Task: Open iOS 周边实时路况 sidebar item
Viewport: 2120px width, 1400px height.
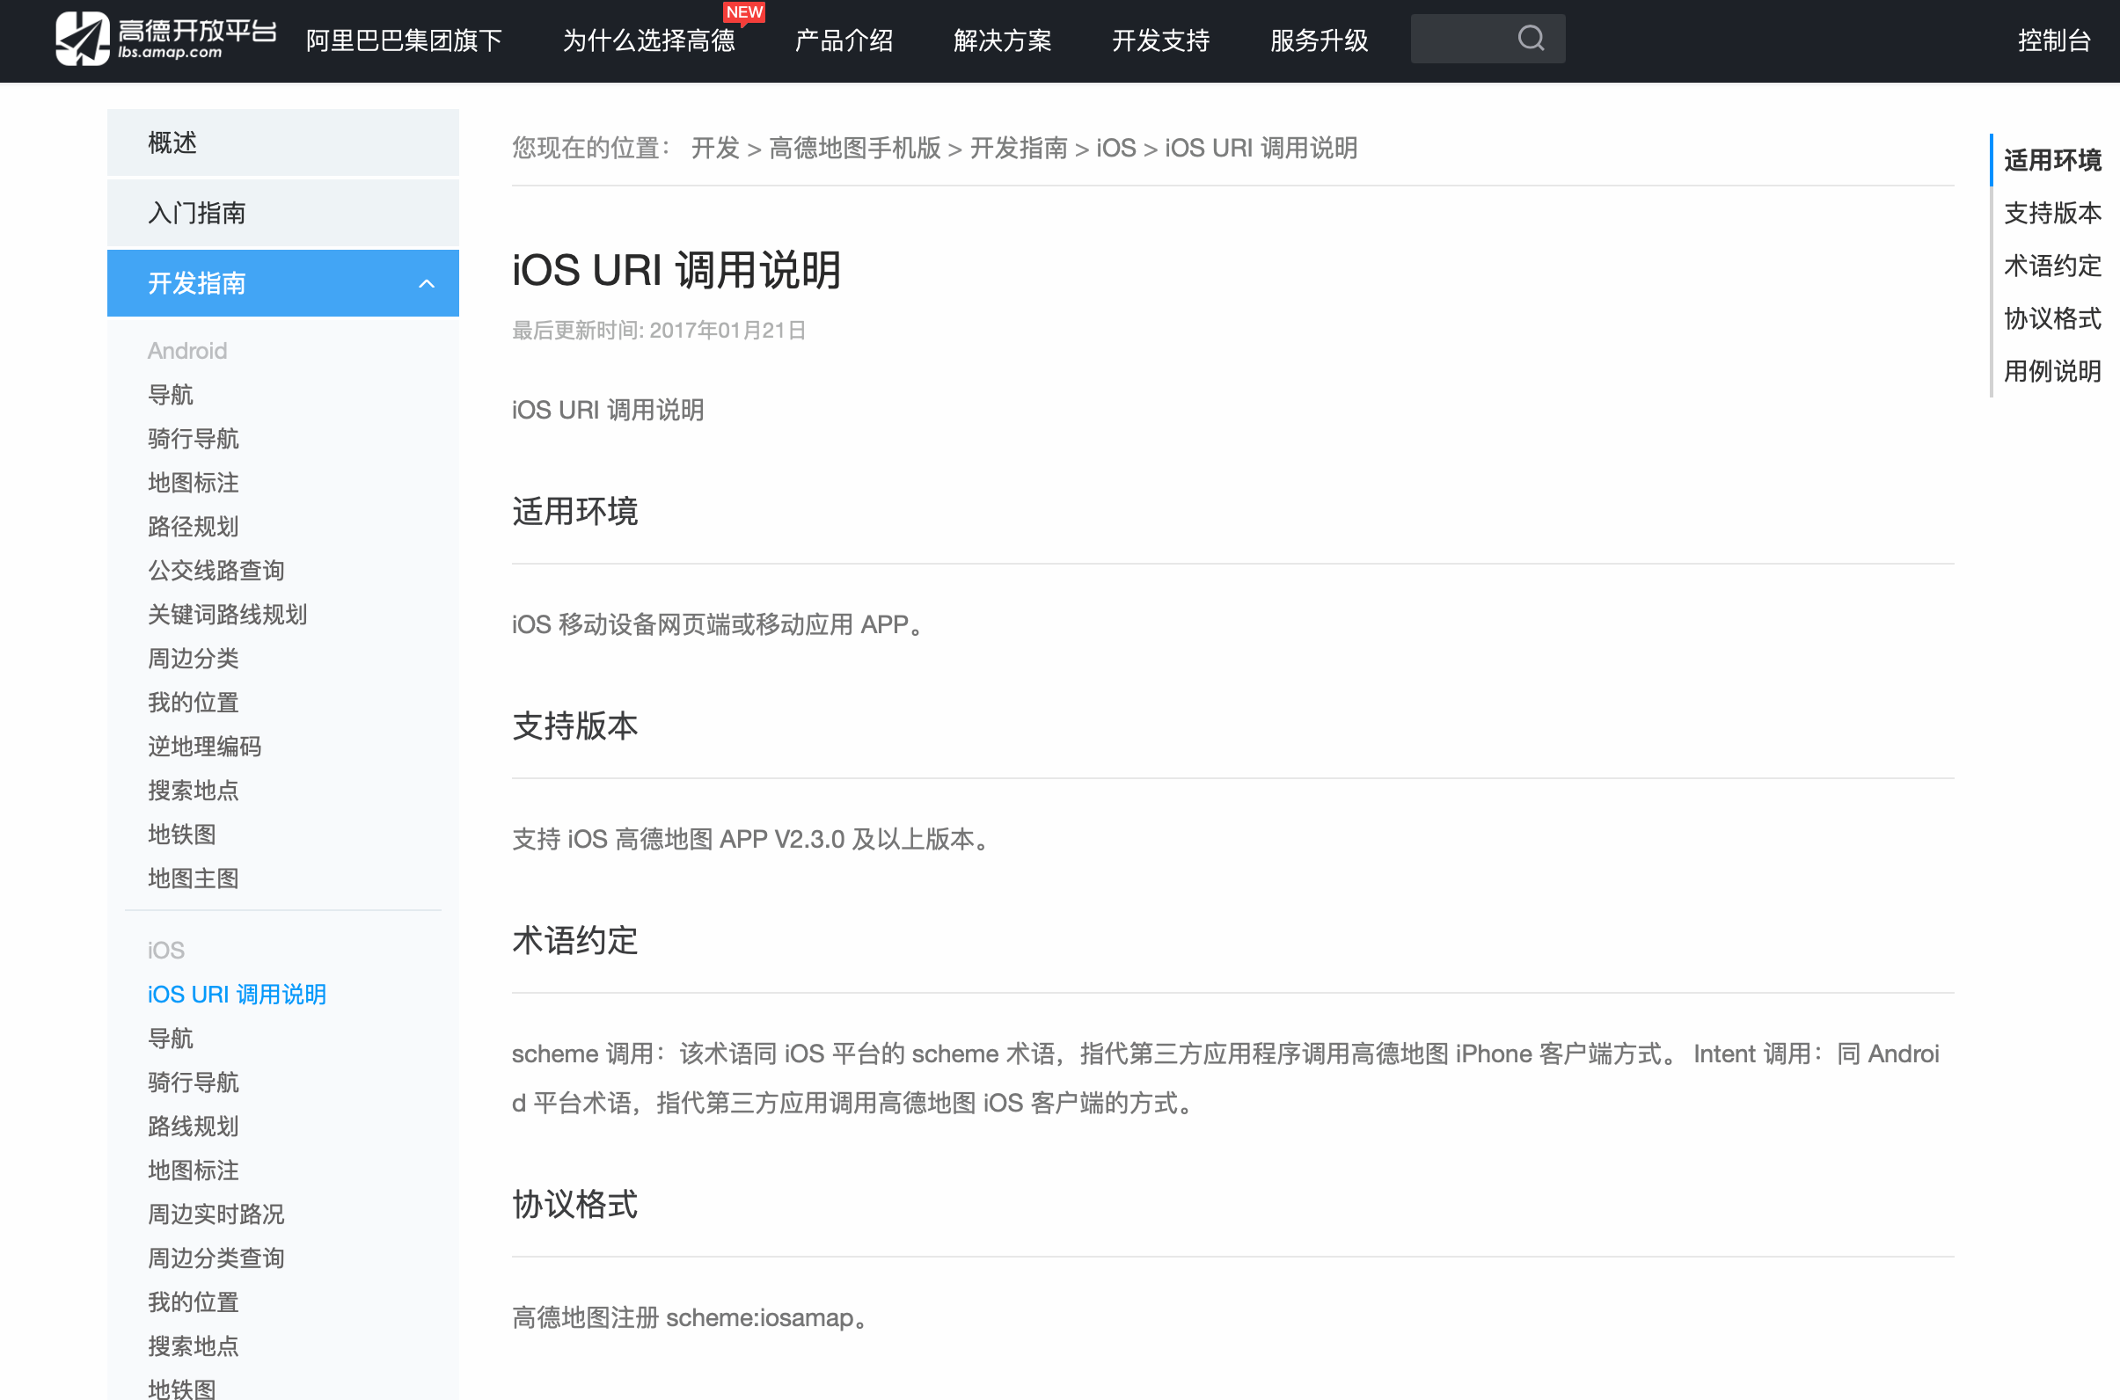Action: tap(216, 1214)
